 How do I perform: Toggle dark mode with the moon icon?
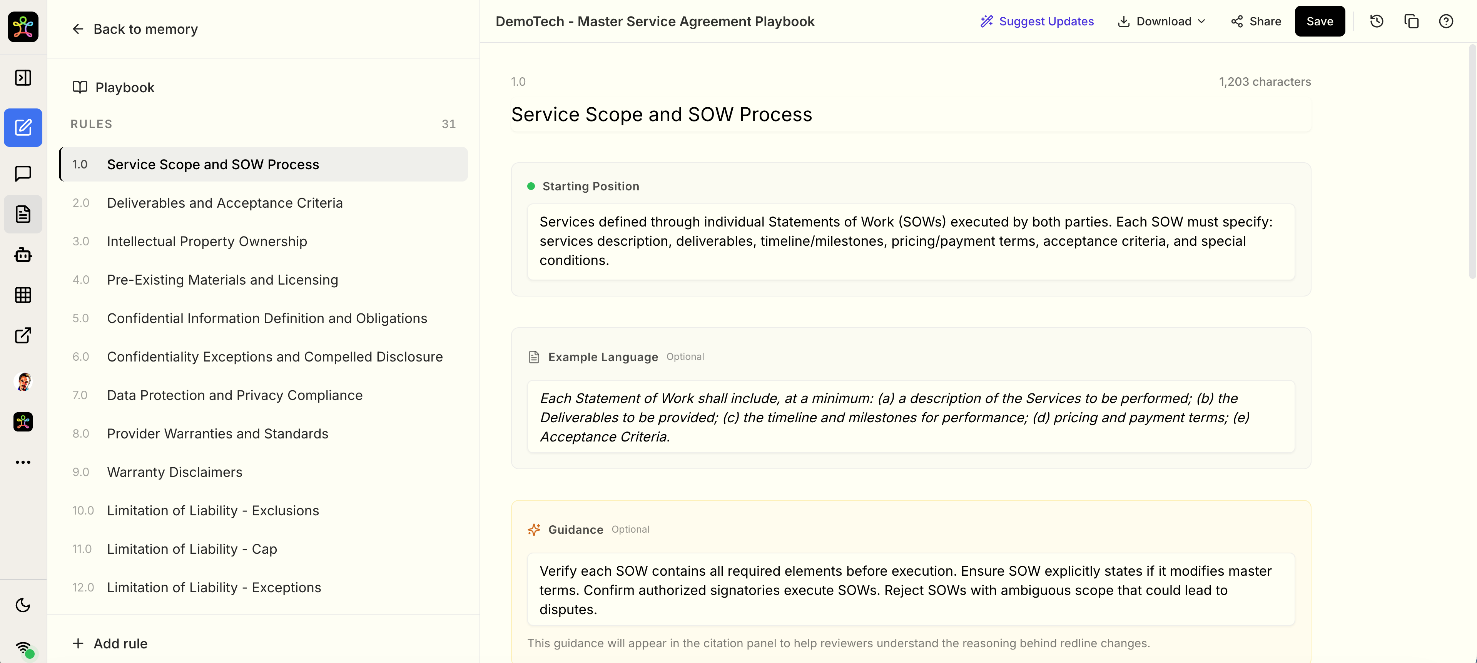pos(23,605)
